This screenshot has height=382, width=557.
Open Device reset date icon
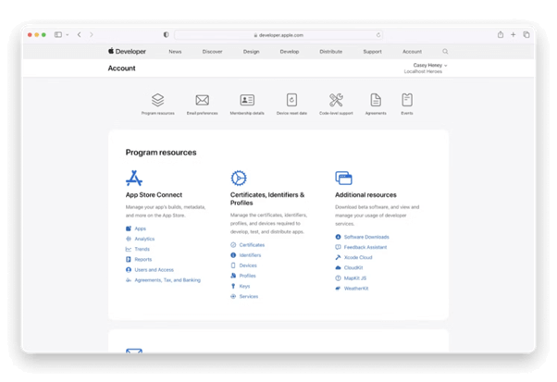(x=291, y=100)
